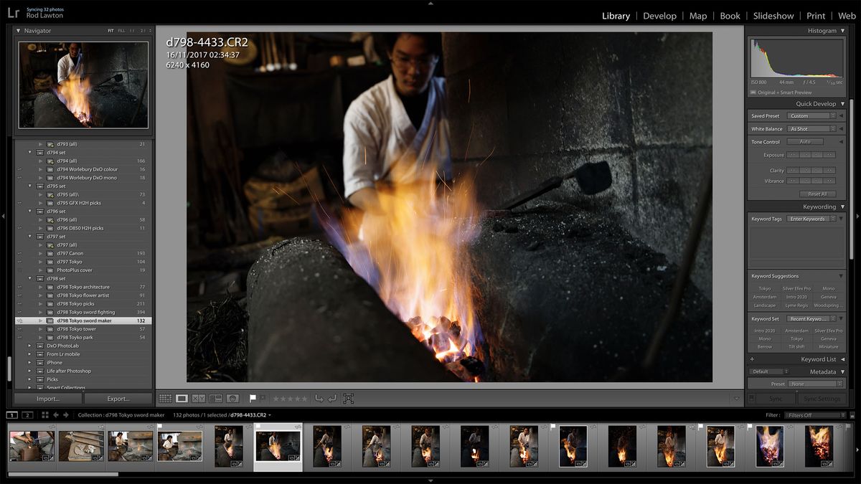Open the White Balance dropdown

[x=811, y=129]
